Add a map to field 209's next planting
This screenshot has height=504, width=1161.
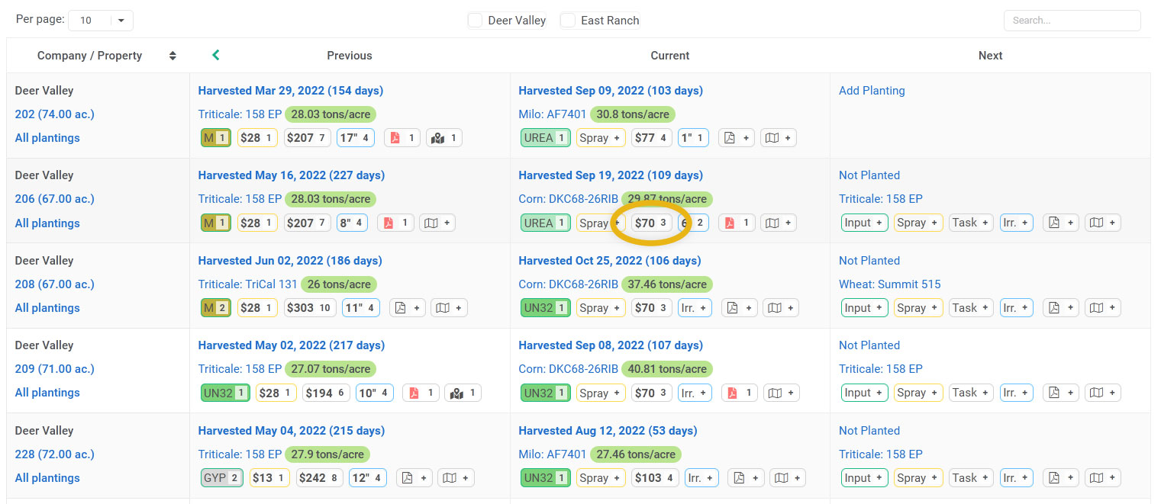click(x=1102, y=393)
